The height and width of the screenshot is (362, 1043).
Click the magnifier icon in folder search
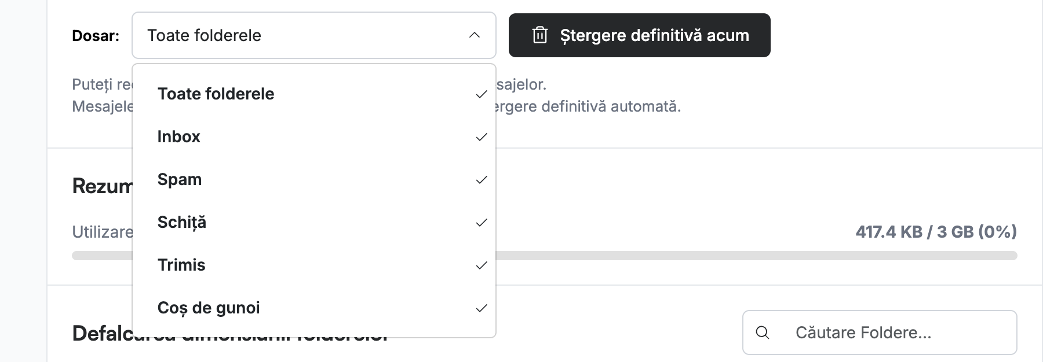click(763, 333)
